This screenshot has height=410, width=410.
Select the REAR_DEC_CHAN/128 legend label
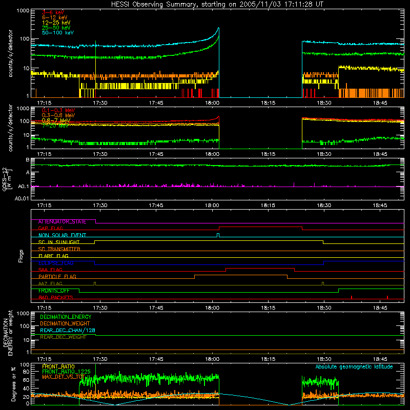pos(68,331)
